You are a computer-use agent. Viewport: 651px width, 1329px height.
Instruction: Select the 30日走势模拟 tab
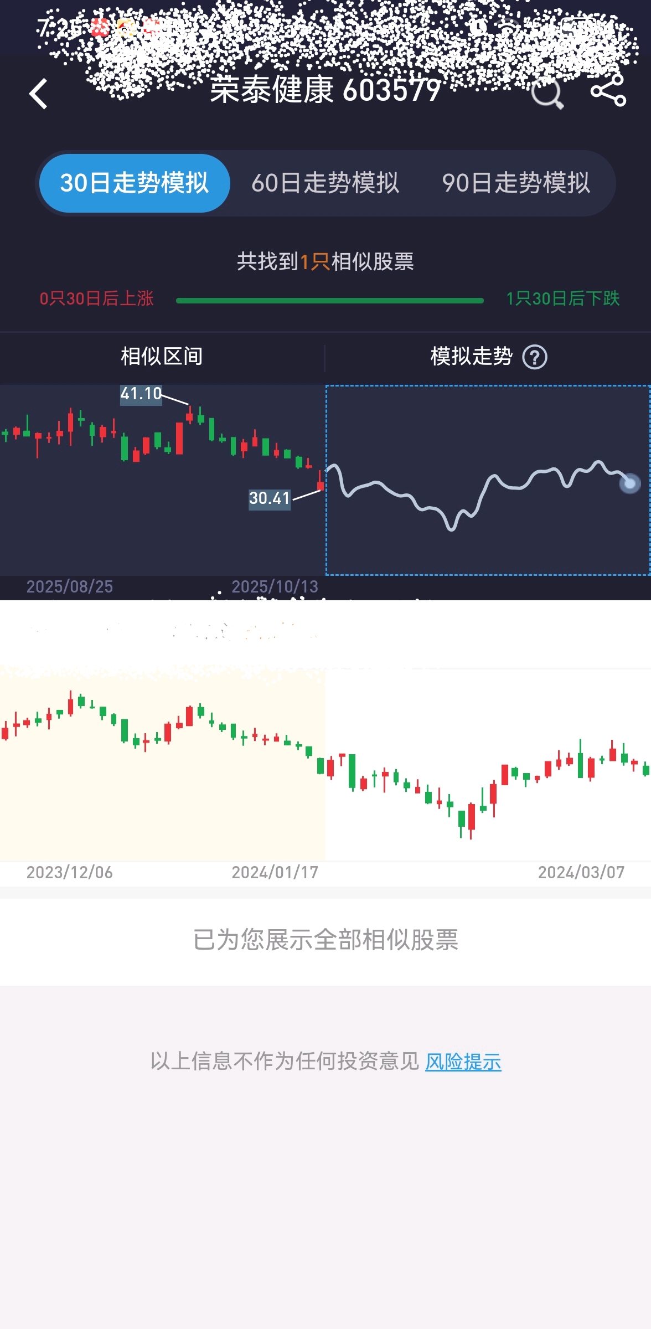pyautogui.click(x=135, y=183)
